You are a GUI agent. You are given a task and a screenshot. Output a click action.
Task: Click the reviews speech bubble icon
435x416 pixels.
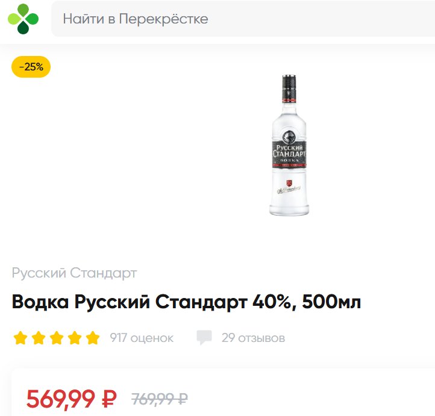(x=204, y=337)
